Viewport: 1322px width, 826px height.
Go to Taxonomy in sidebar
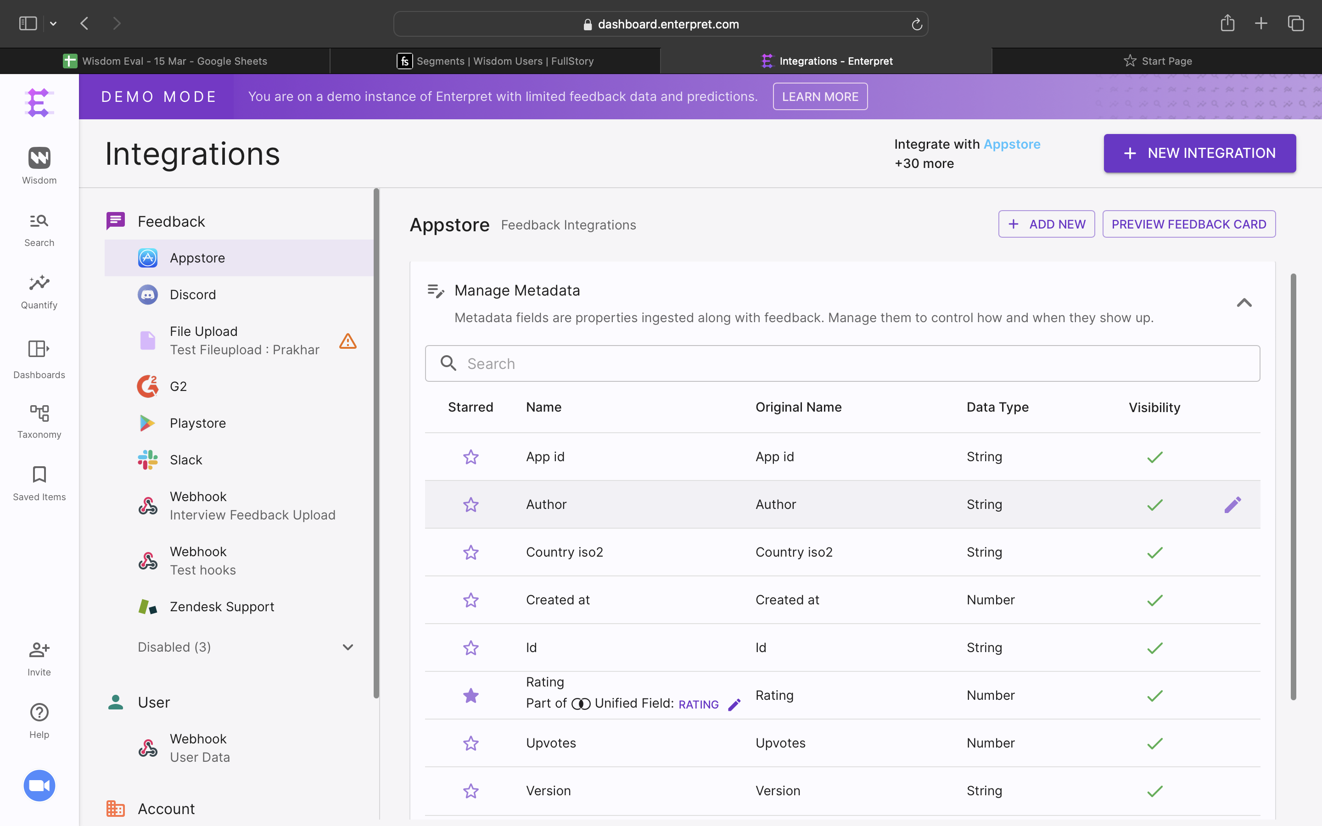pos(39,413)
